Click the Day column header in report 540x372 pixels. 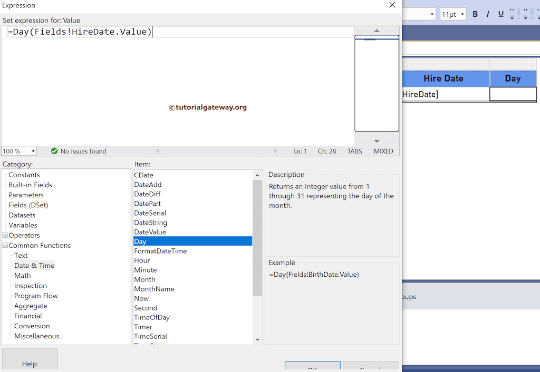[513, 78]
